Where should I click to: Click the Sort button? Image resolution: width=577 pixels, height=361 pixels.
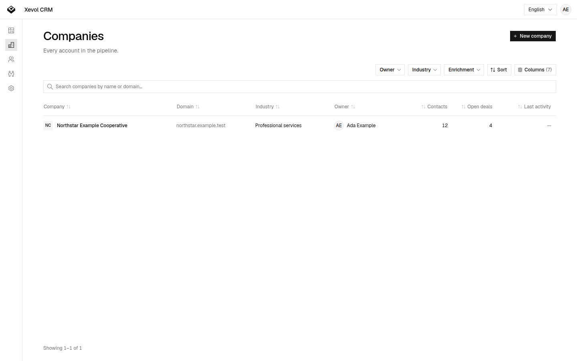[x=499, y=70]
